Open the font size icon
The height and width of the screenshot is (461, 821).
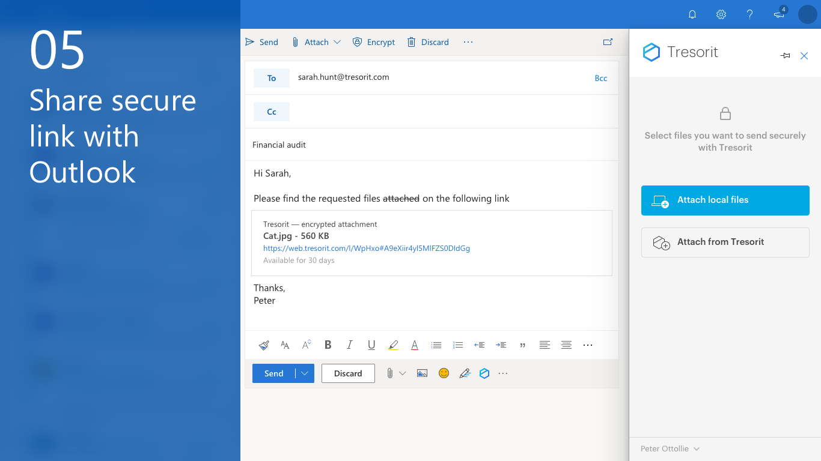285,345
